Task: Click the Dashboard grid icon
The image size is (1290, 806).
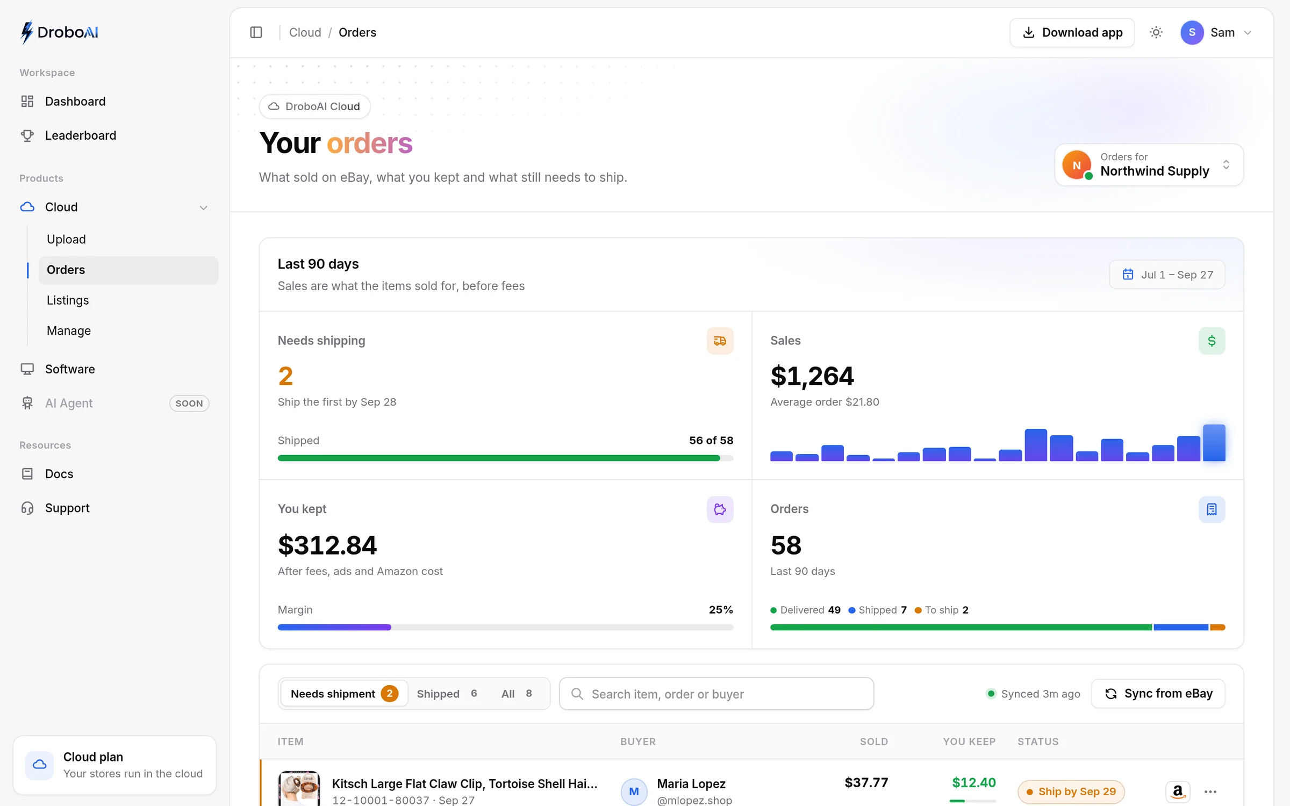Action: pyautogui.click(x=27, y=101)
